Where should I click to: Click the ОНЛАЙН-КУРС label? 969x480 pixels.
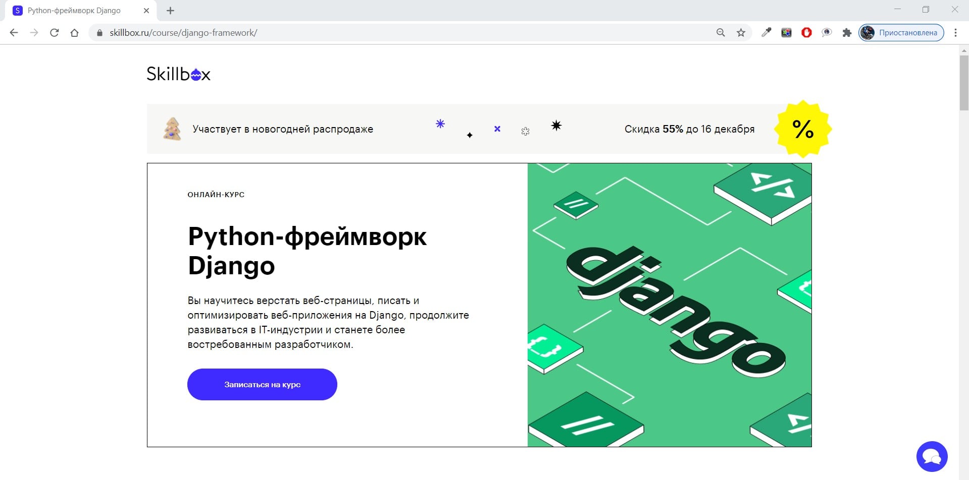pos(216,195)
